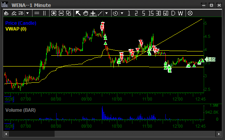
Task: Click the 942.8K volume axis label
Action: (212, 112)
